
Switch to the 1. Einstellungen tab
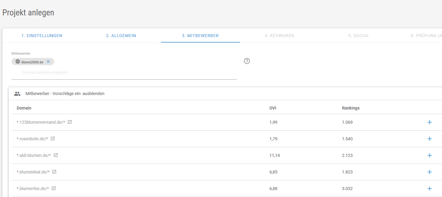pyautogui.click(x=42, y=36)
